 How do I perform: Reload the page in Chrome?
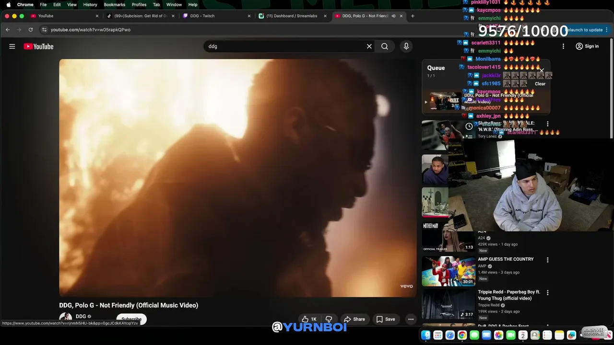(x=31, y=30)
